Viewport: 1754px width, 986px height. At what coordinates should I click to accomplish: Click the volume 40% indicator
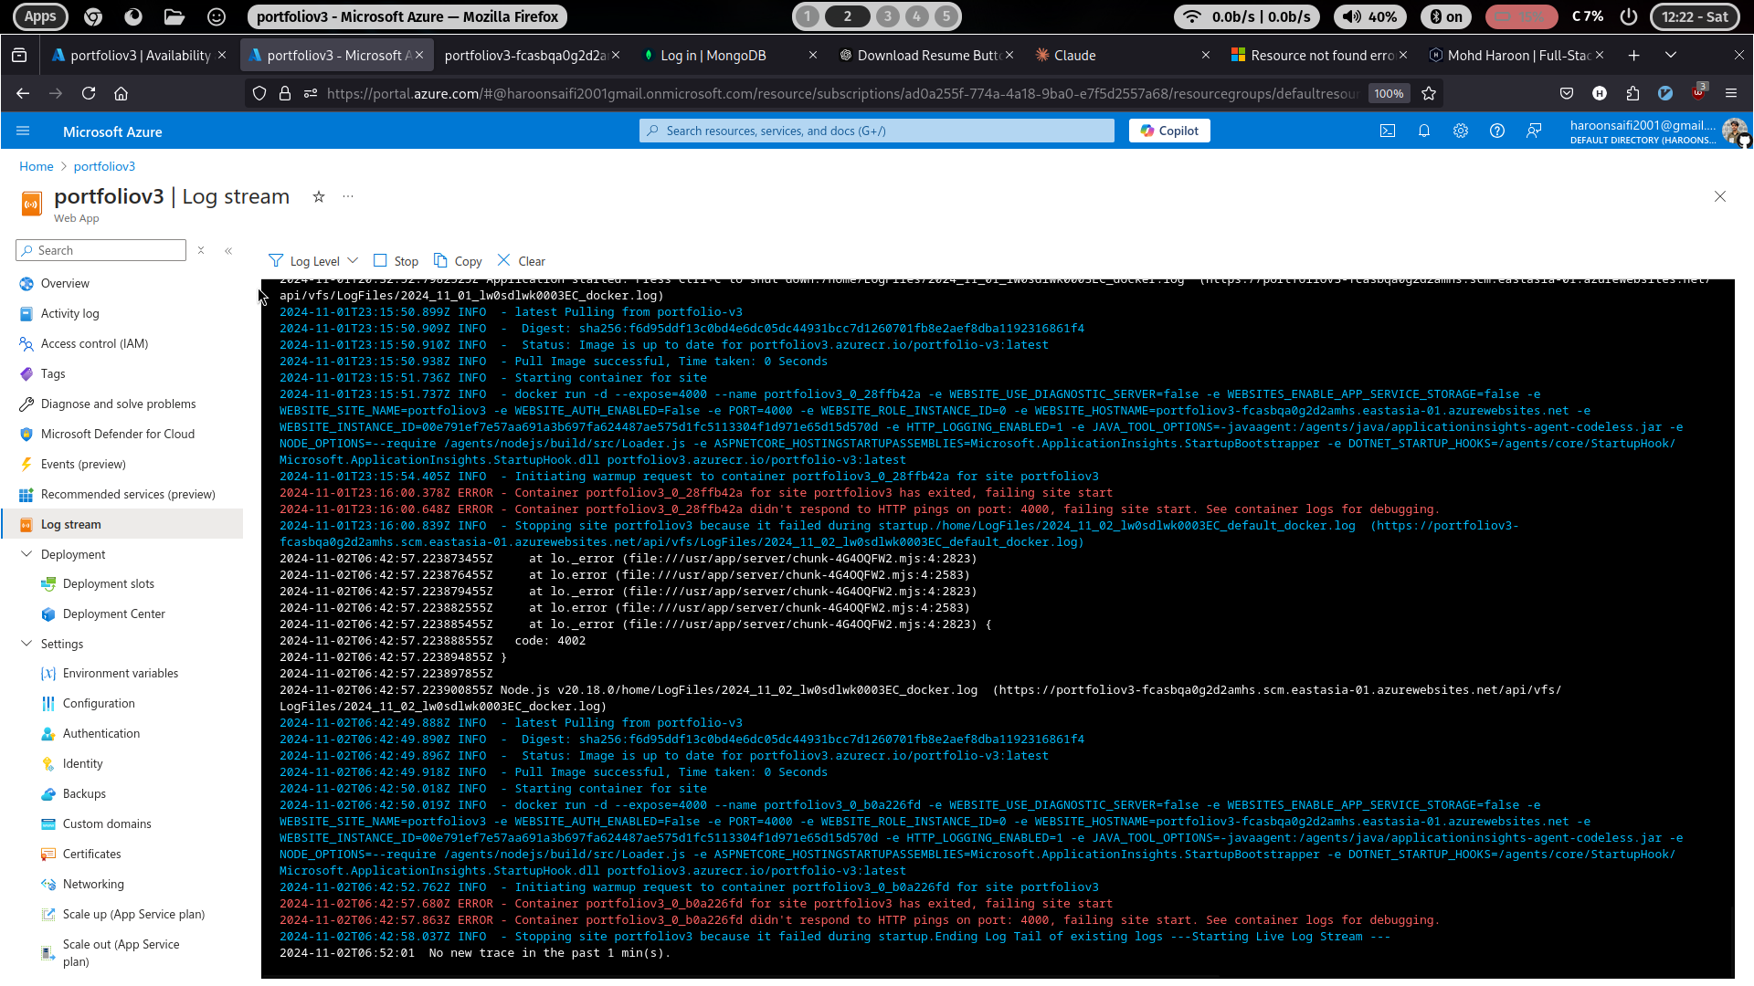coord(1370,16)
